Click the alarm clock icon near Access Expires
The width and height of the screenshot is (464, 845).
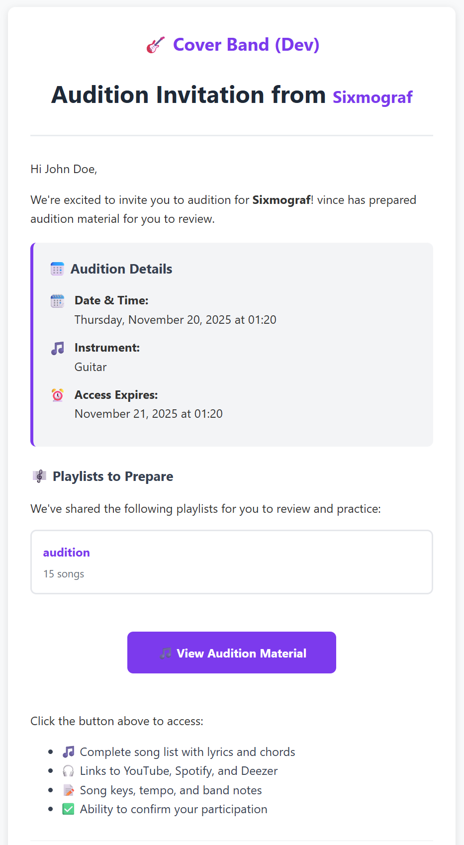click(57, 395)
